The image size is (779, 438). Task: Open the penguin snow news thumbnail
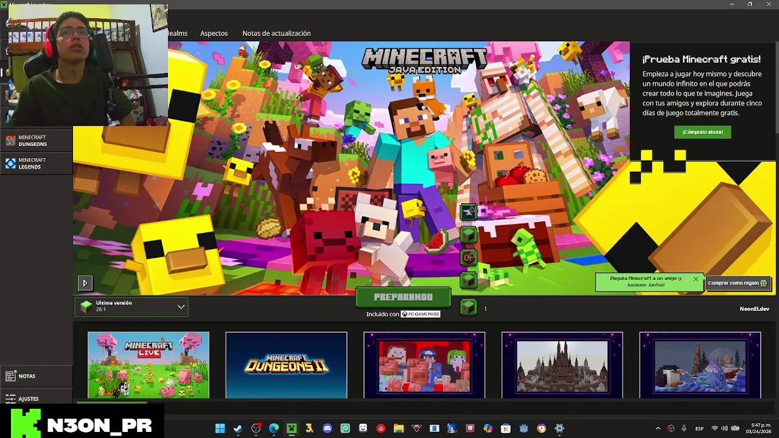pos(700,365)
